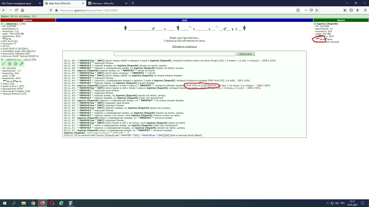Screen dimensions: 369x207
Task: Open Windows Start menu
Action: 5,203
